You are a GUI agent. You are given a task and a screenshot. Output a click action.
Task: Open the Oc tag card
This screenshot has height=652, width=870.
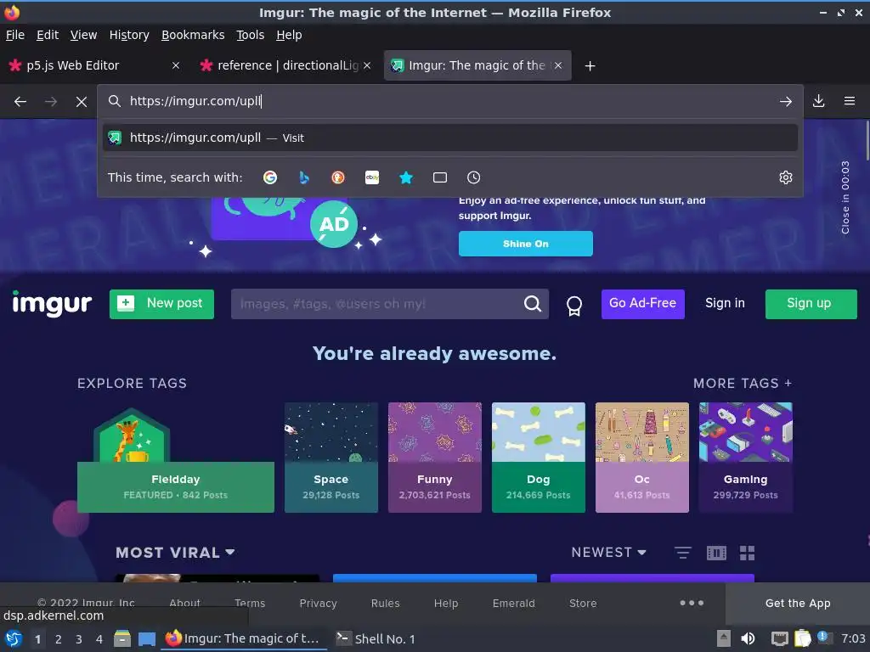(642, 458)
